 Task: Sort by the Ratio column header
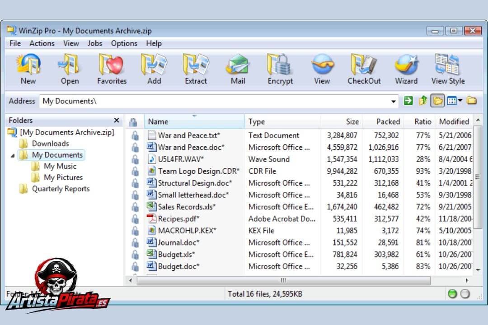[x=419, y=121]
